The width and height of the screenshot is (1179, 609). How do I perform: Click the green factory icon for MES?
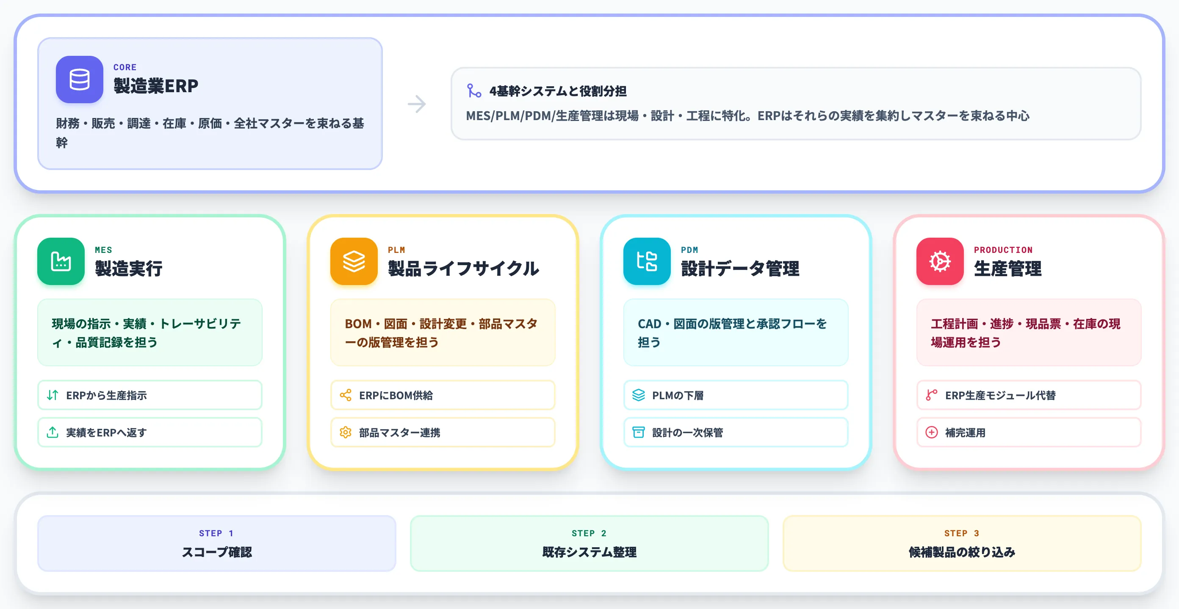(x=61, y=261)
